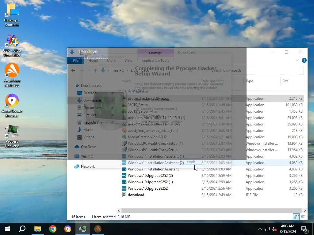The width and height of the screenshot is (314, 235).
Task: Open taskbar search magnifier
Action: (x=22, y=229)
